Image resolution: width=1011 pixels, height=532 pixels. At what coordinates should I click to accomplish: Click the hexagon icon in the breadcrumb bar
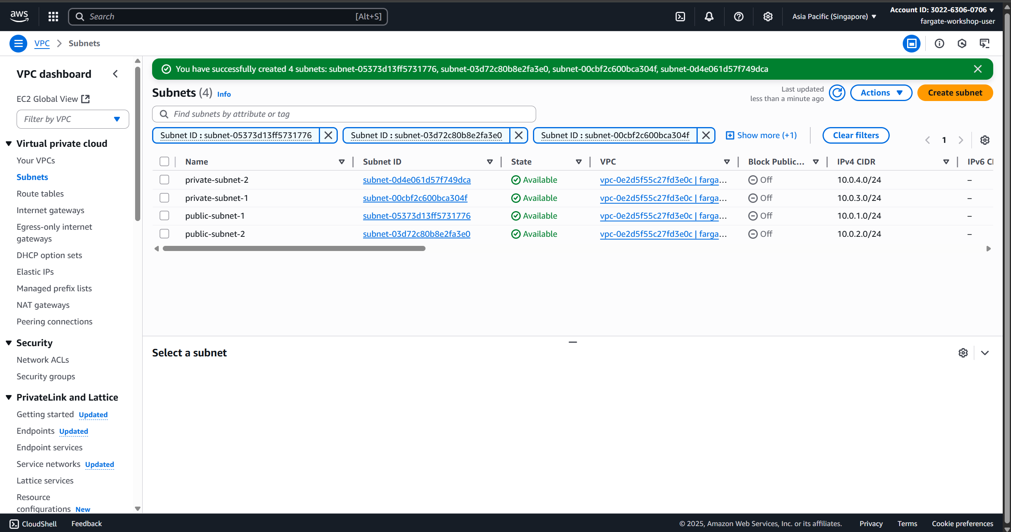pos(962,43)
